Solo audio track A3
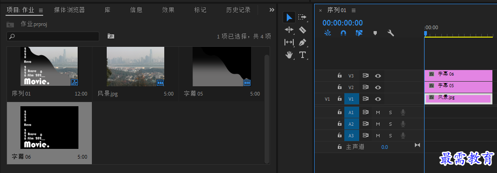The image size is (497, 173). [x=391, y=135]
